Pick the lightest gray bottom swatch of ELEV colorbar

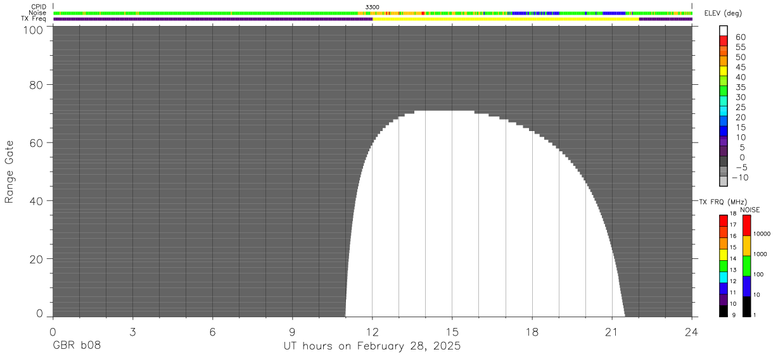[724, 182]
